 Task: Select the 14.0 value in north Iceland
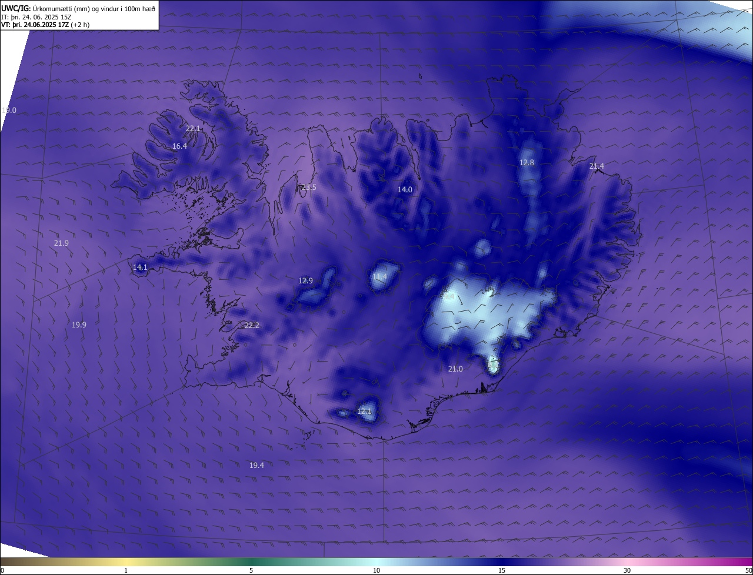coord(405,189)
